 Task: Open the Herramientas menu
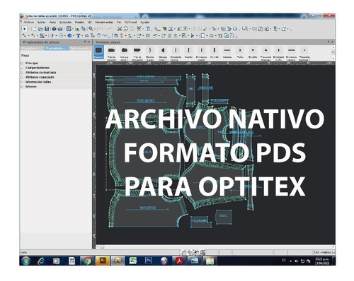pos(104,22)
